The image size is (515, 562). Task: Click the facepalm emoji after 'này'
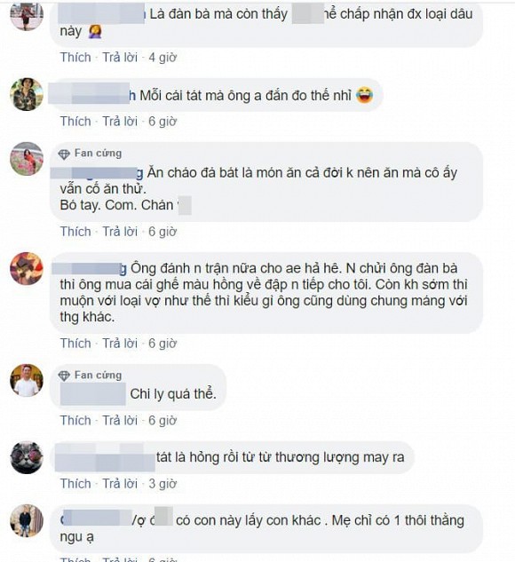95,31
